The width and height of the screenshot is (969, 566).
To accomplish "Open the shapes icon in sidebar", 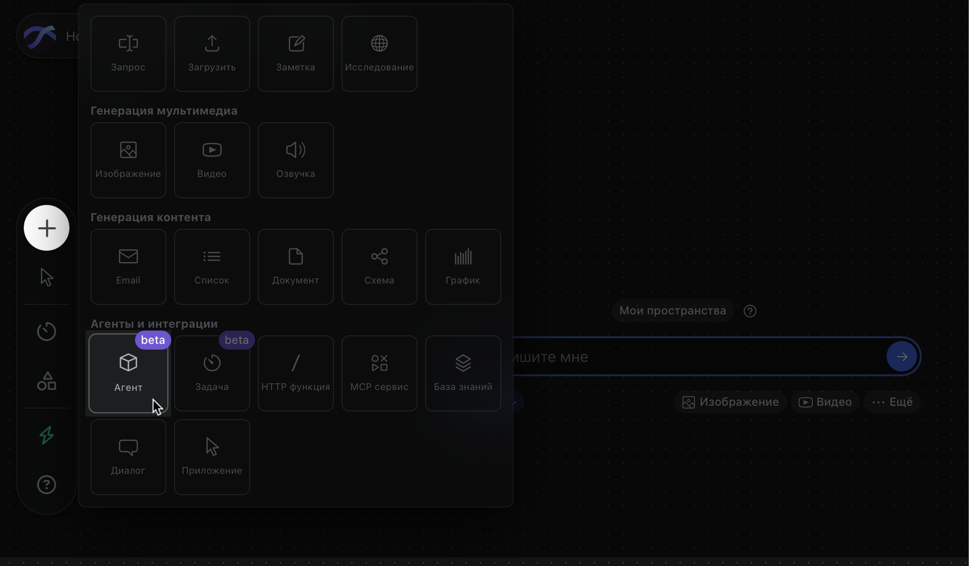I will coord(47,381).
